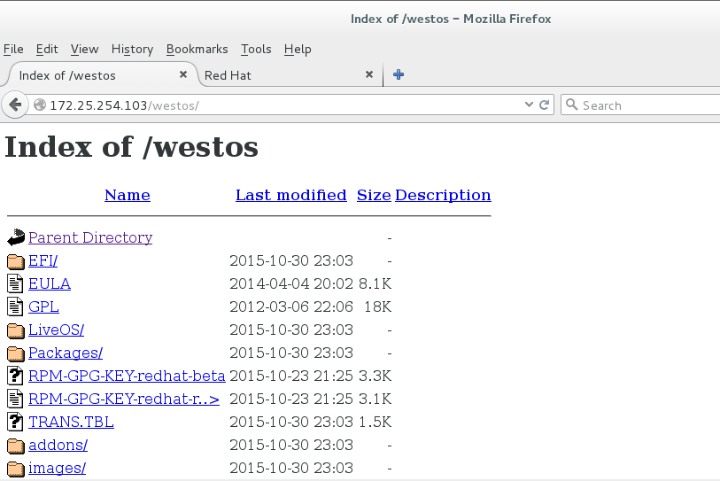Open the URL bar history dropdown arrow

pyautogui.click(x=529, y=105)
